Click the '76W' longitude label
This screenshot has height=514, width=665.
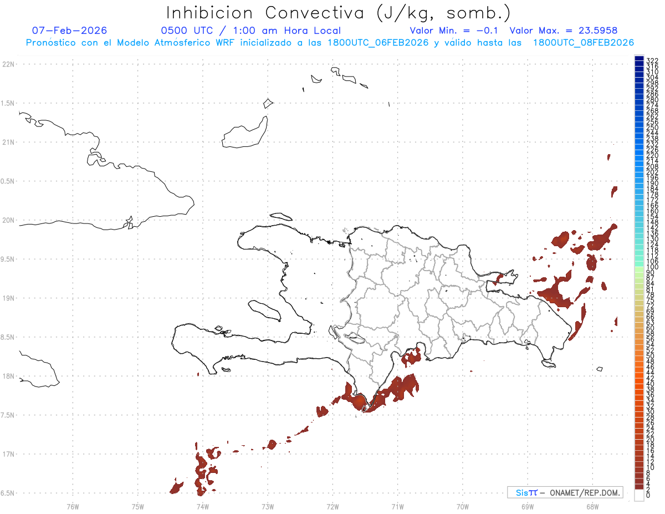[x=73, y=506]
